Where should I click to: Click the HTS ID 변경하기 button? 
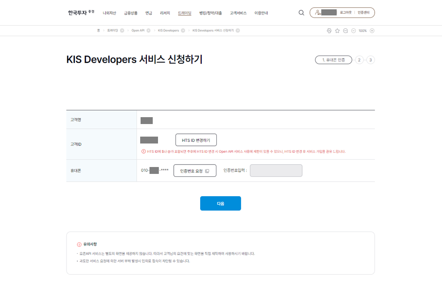[196, 140]
